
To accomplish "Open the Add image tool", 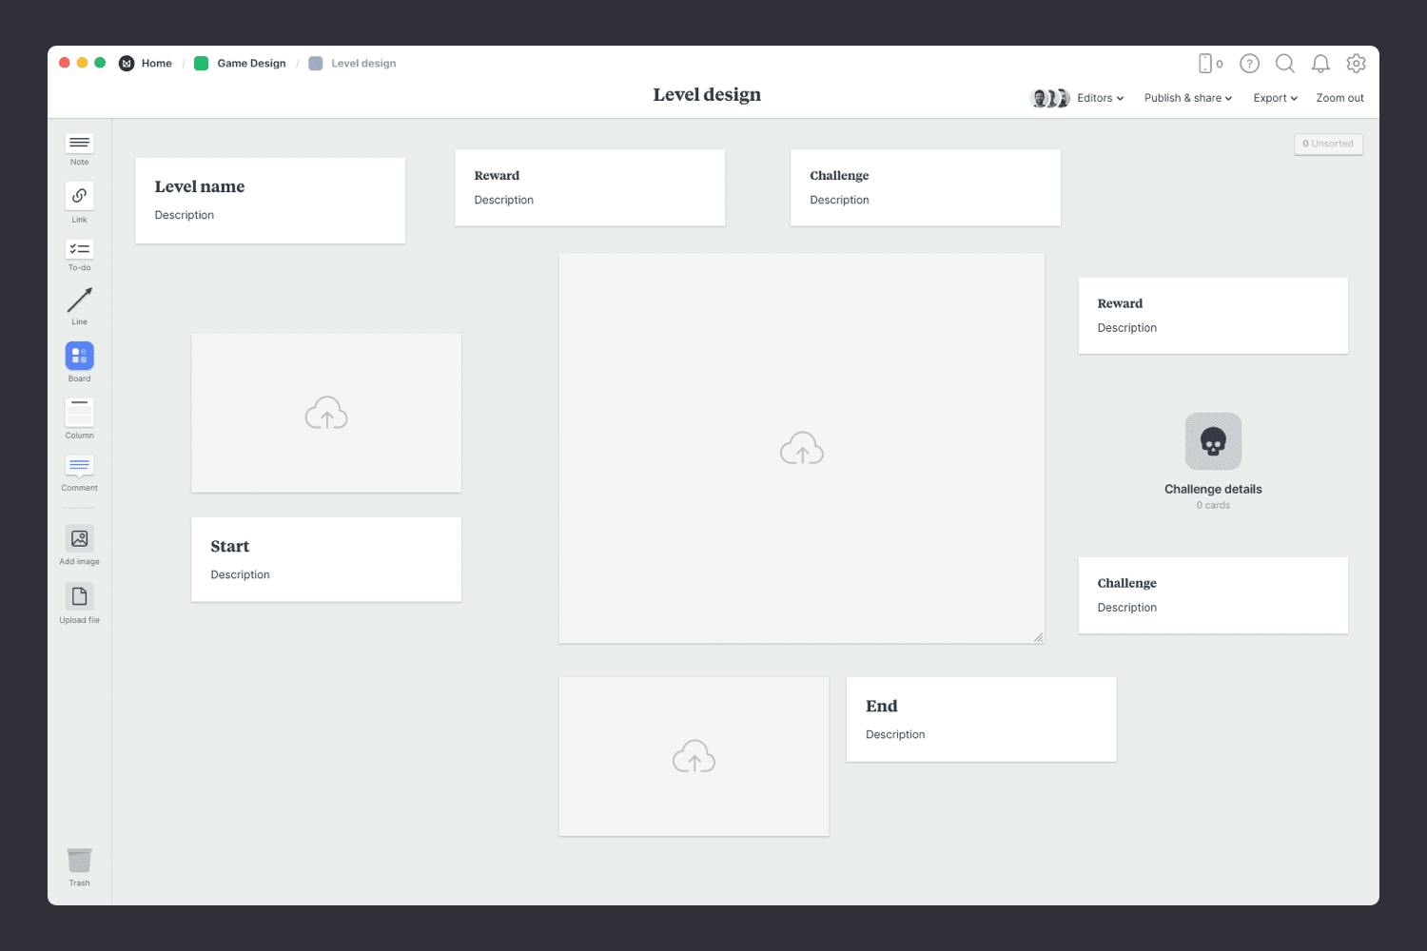I will pyautogui.click(x=79, y=538).
